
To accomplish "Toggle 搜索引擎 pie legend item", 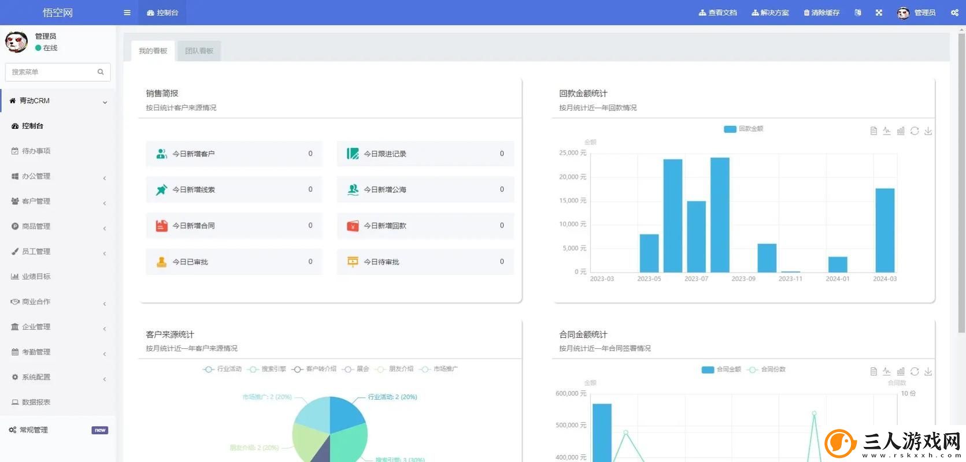I will (x=267, y=369).
